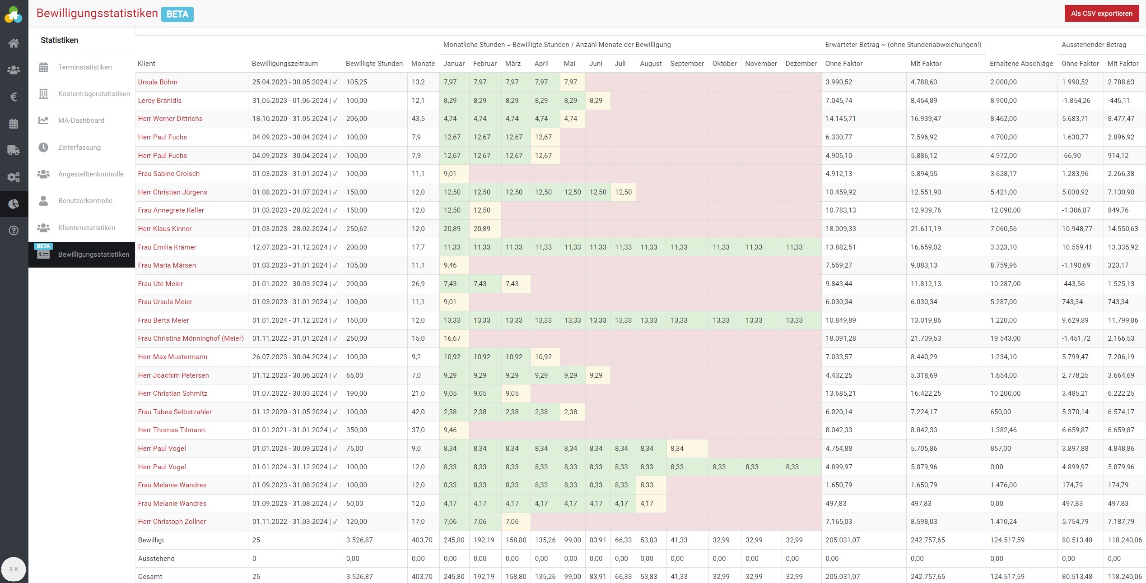
Task: Open the clients group icon in sidebar
Action: point(14,70)
